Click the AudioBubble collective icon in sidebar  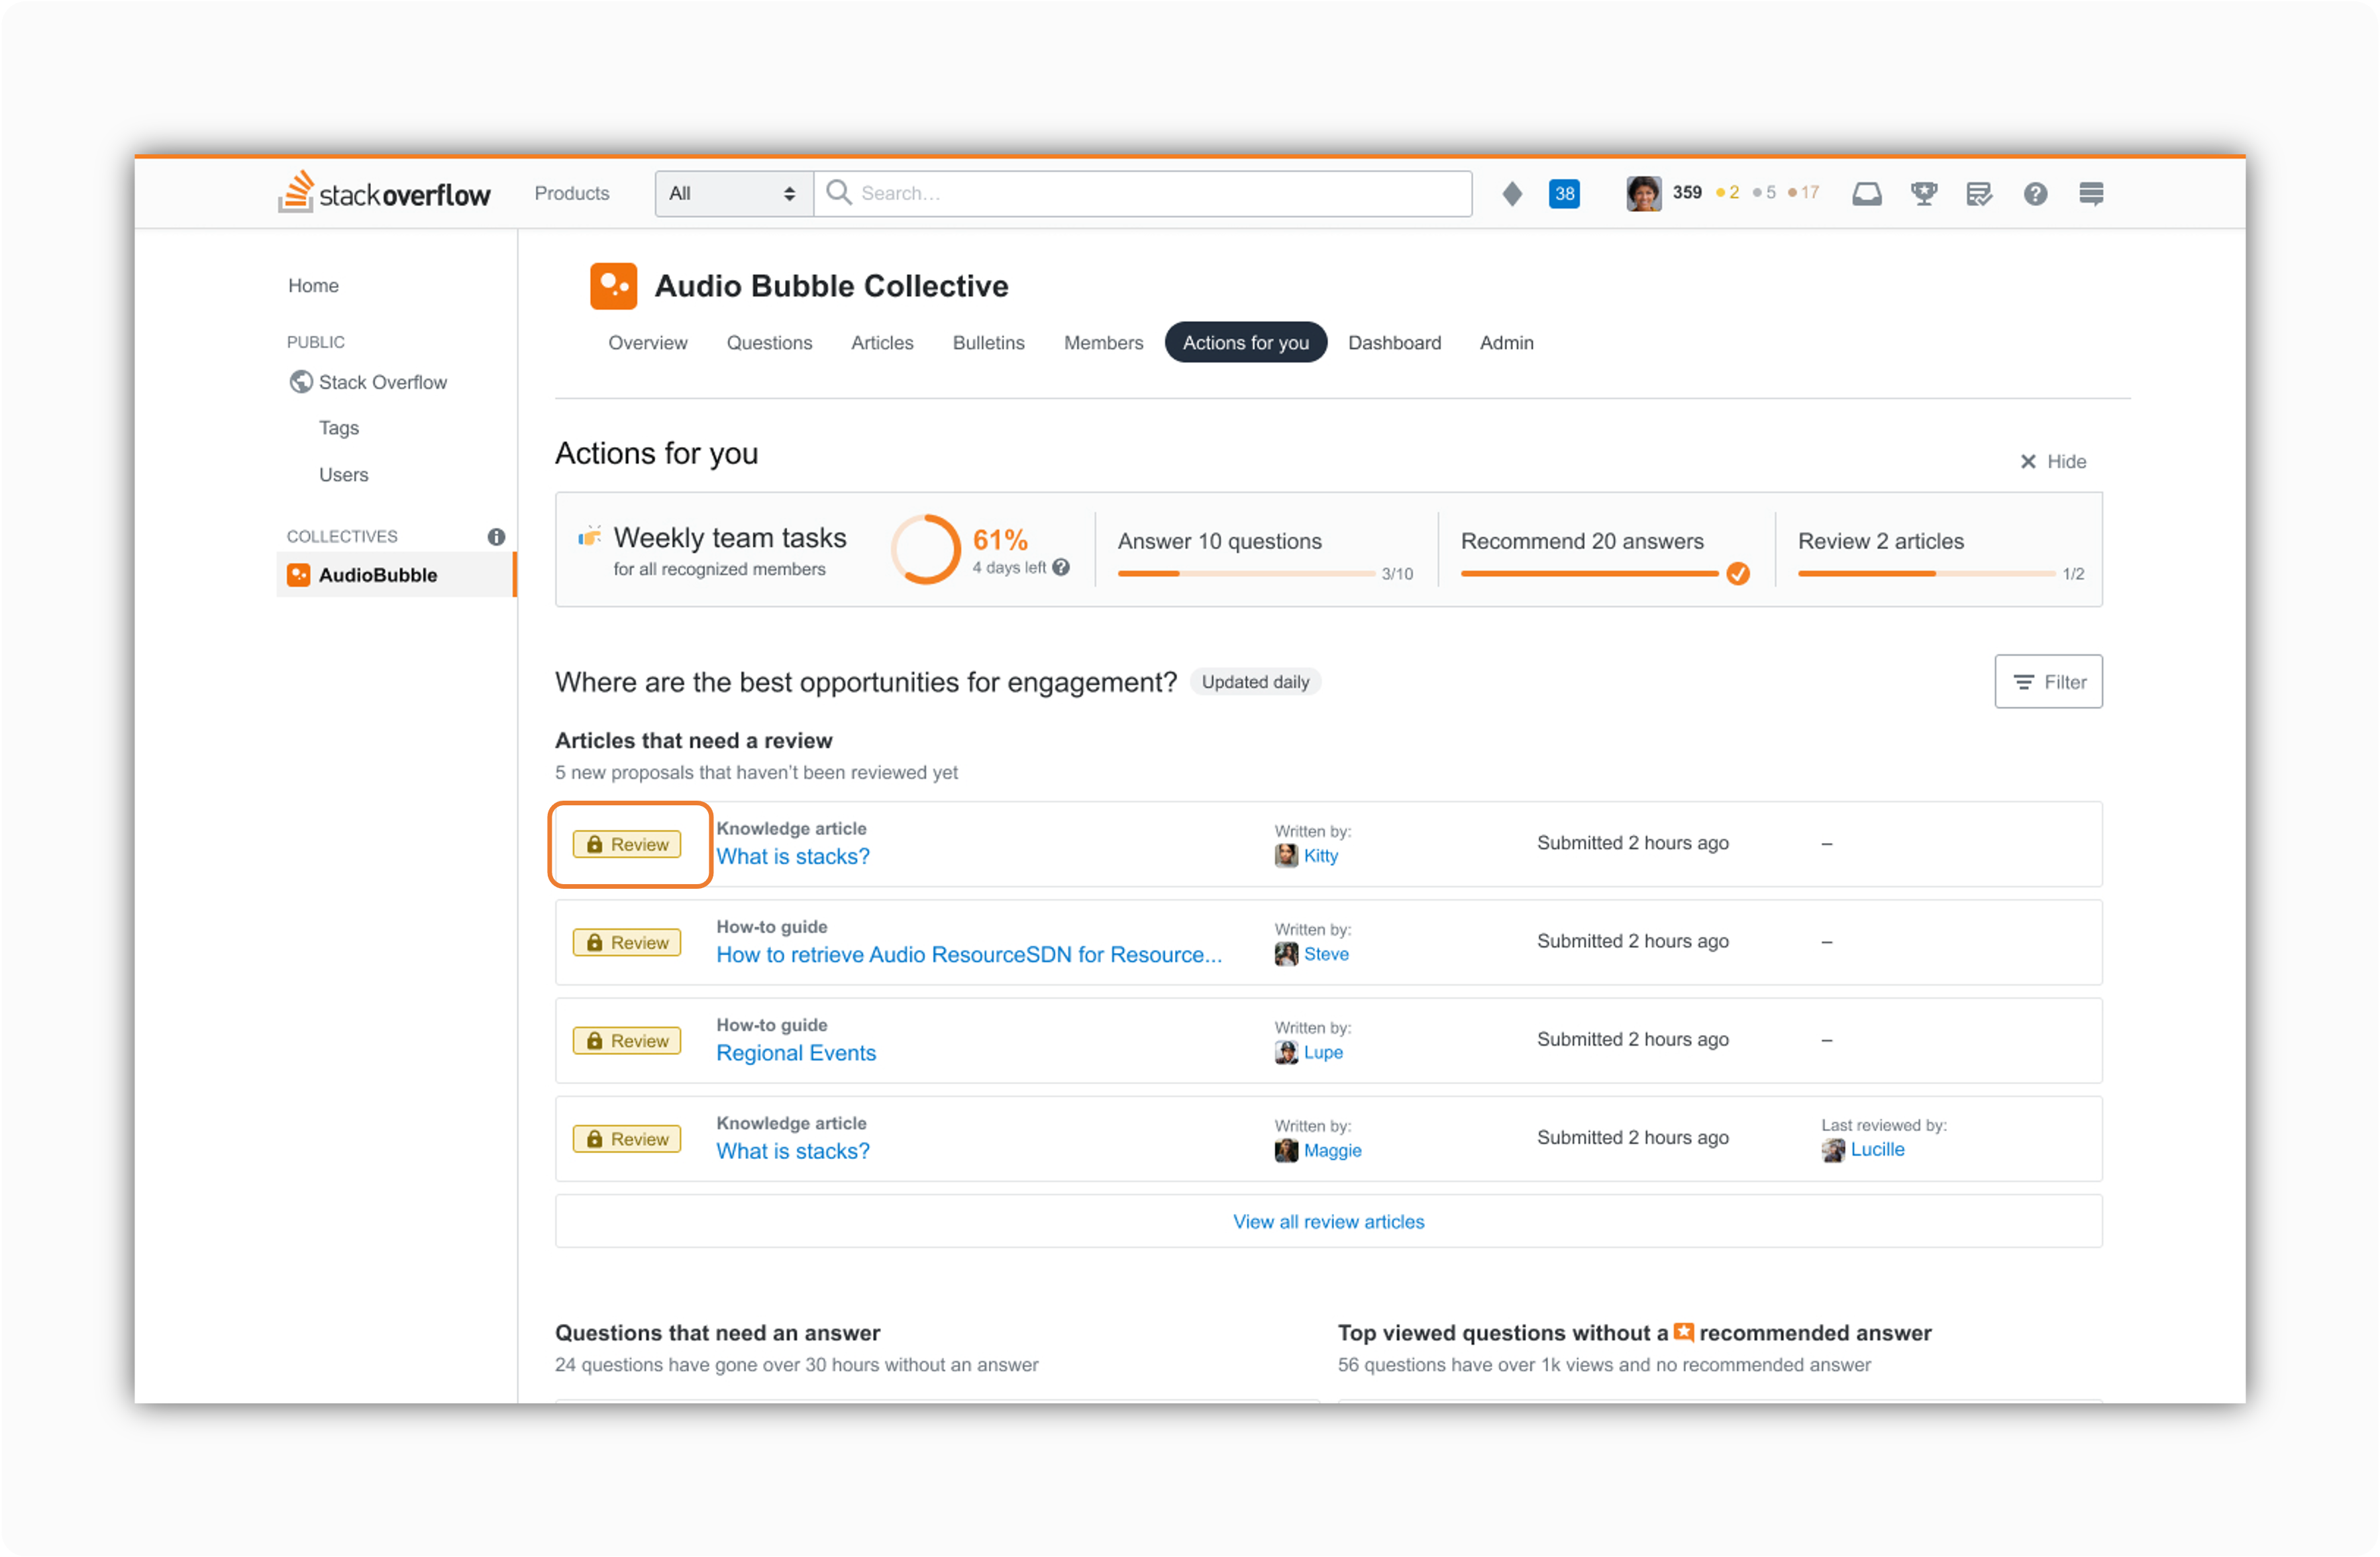click(298, 575)
